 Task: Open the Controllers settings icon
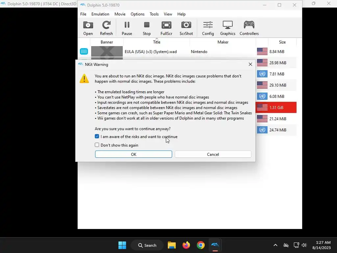tap(249, 28)
